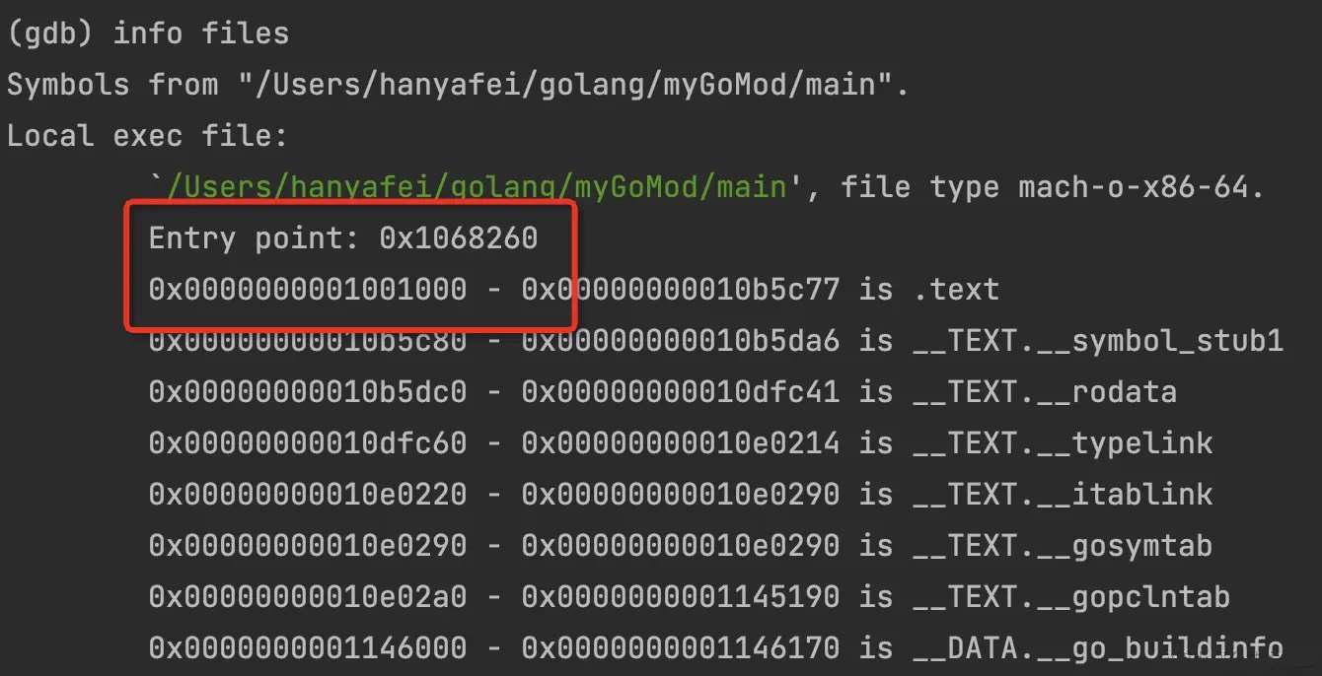Click the __TEXT.__typelink section name
The image size is (1322, 676).
point(1062,443)
